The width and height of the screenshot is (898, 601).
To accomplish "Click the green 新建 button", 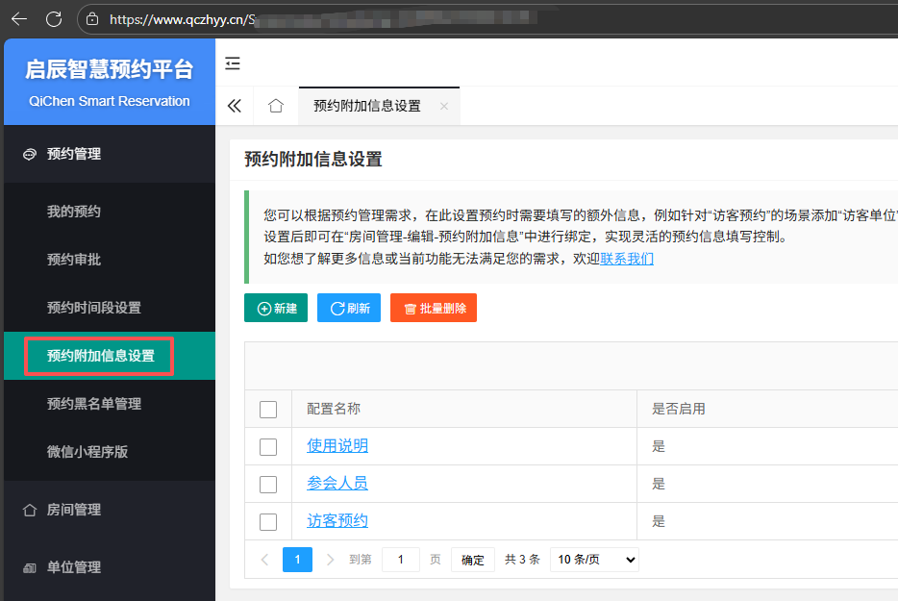I will 276,309.
